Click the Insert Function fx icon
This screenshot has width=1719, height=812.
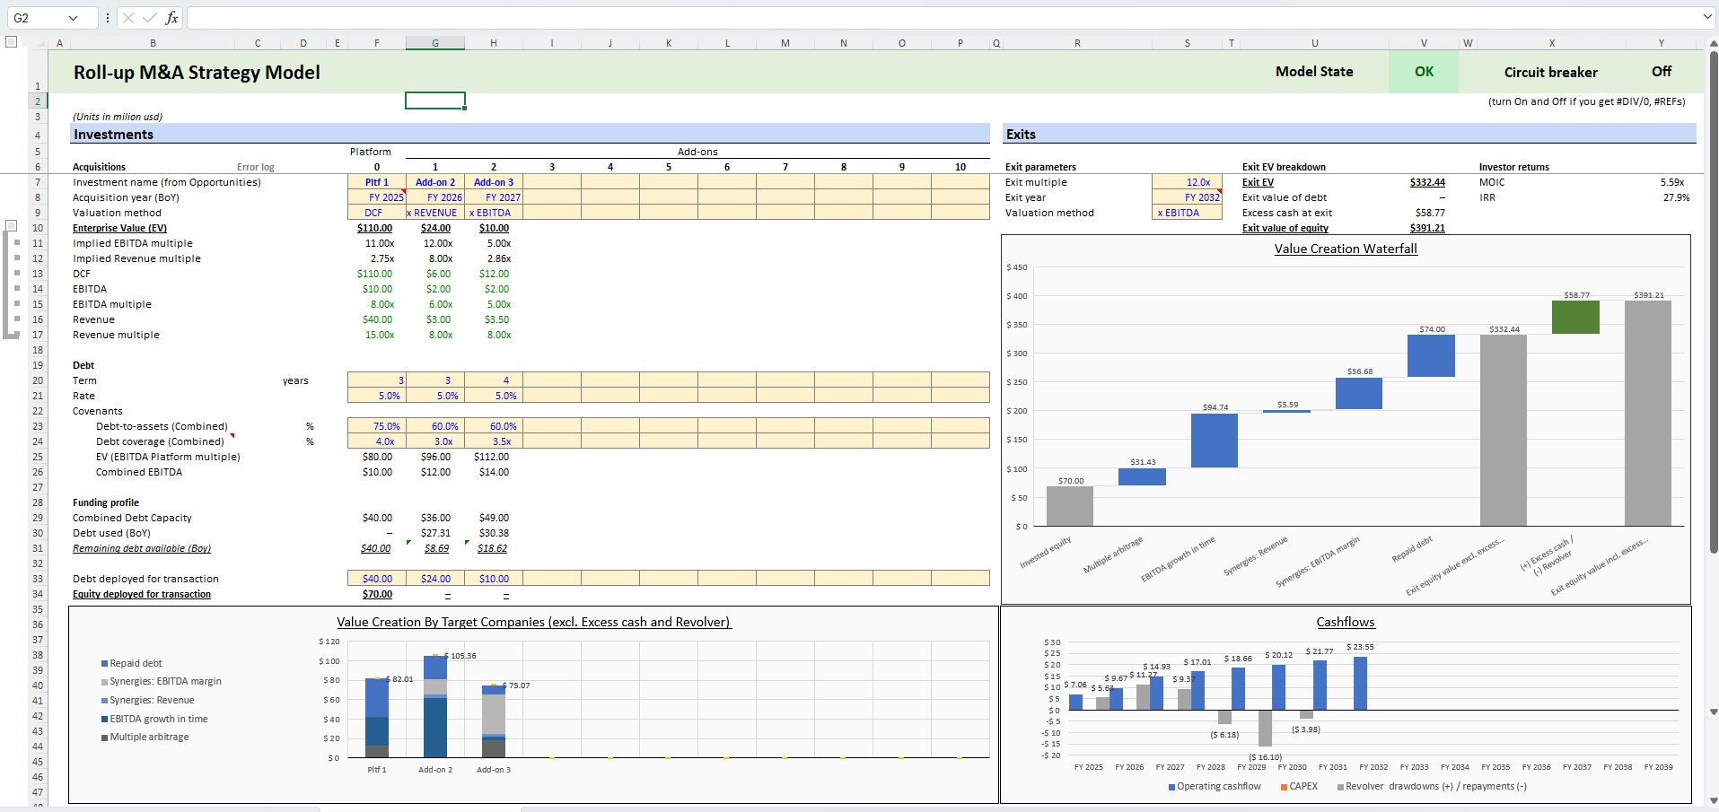tap(171, 18)
